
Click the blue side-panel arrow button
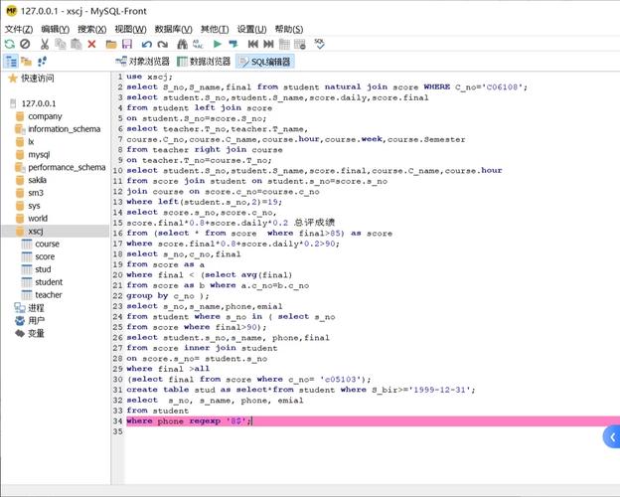point(612,437)
